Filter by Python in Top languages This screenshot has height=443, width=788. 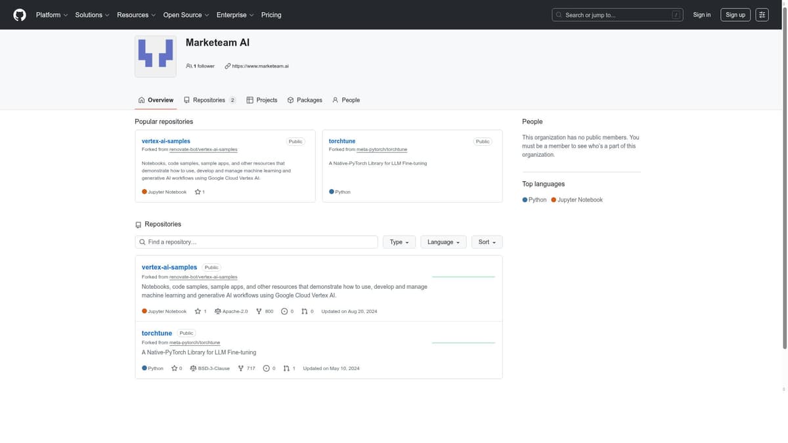[x=534, y=200]
